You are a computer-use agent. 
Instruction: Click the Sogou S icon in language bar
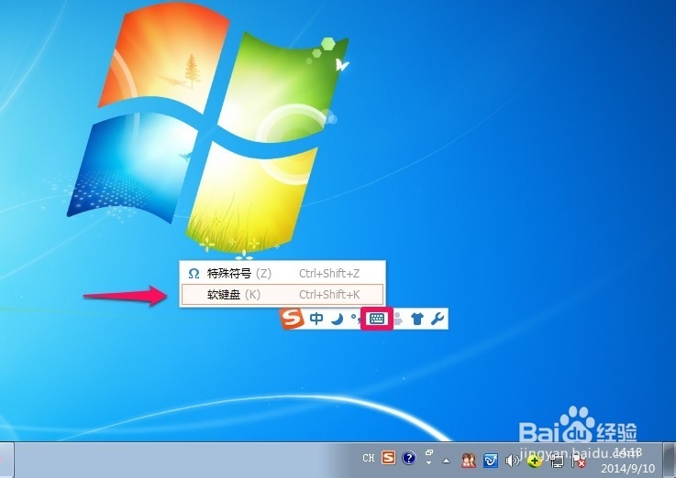click(x=388, y=458)
